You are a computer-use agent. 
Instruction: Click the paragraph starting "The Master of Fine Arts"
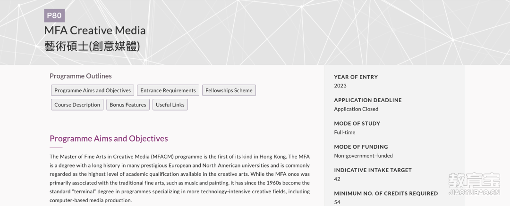pos(179,178)
